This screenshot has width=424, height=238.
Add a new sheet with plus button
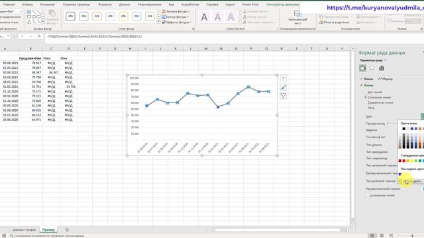67,230
